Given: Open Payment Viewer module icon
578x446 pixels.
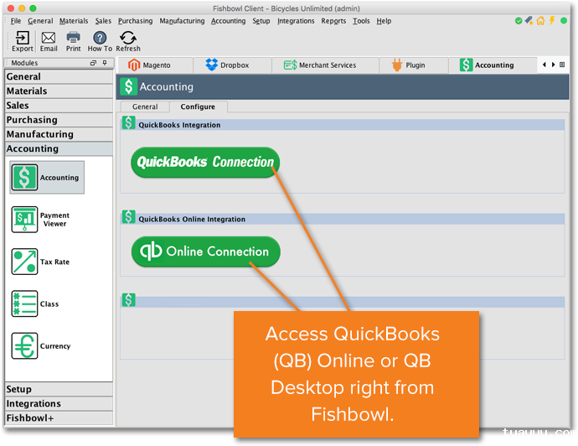Looking at the screenshot, I should (x=25, y=220).
